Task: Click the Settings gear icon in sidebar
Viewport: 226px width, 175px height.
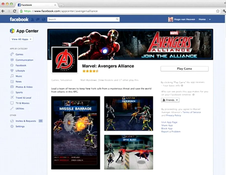Action: 12,126
